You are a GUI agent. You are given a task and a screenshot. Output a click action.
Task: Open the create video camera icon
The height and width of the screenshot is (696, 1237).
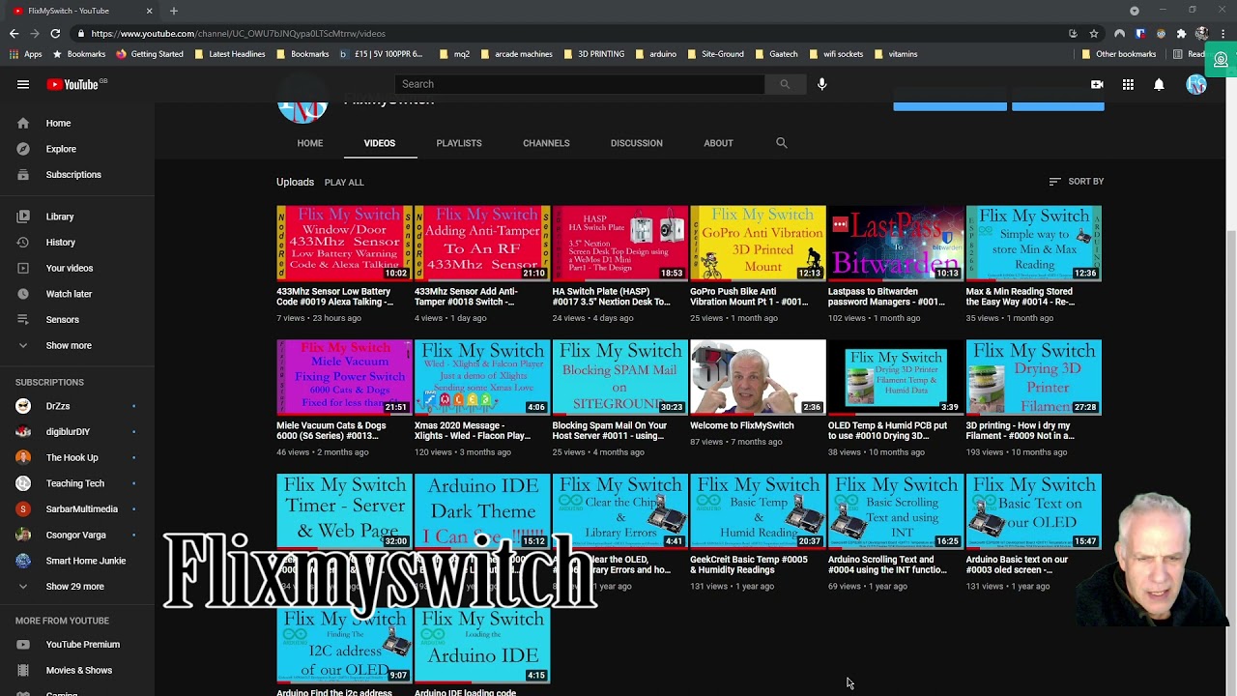click(x=1097, y=84)
